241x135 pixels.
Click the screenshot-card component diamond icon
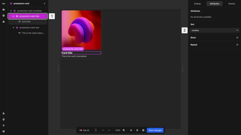[x=11, y=4]
